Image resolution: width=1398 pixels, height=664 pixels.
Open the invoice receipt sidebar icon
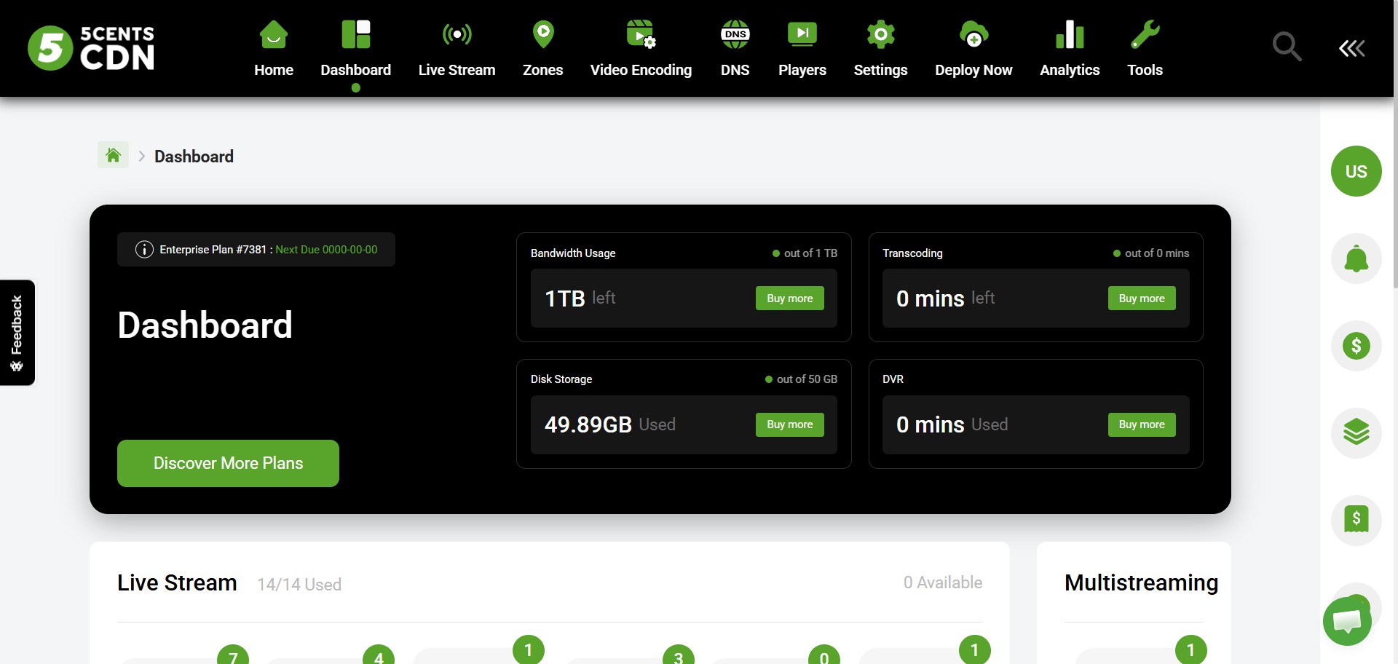1356,520
